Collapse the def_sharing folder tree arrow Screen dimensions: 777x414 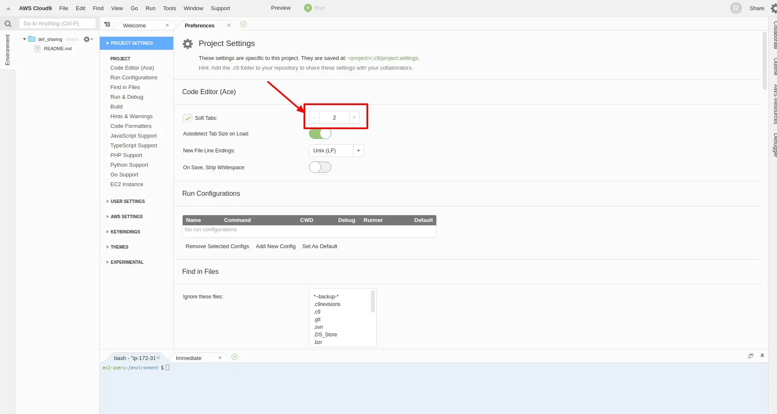click(25, 39)
